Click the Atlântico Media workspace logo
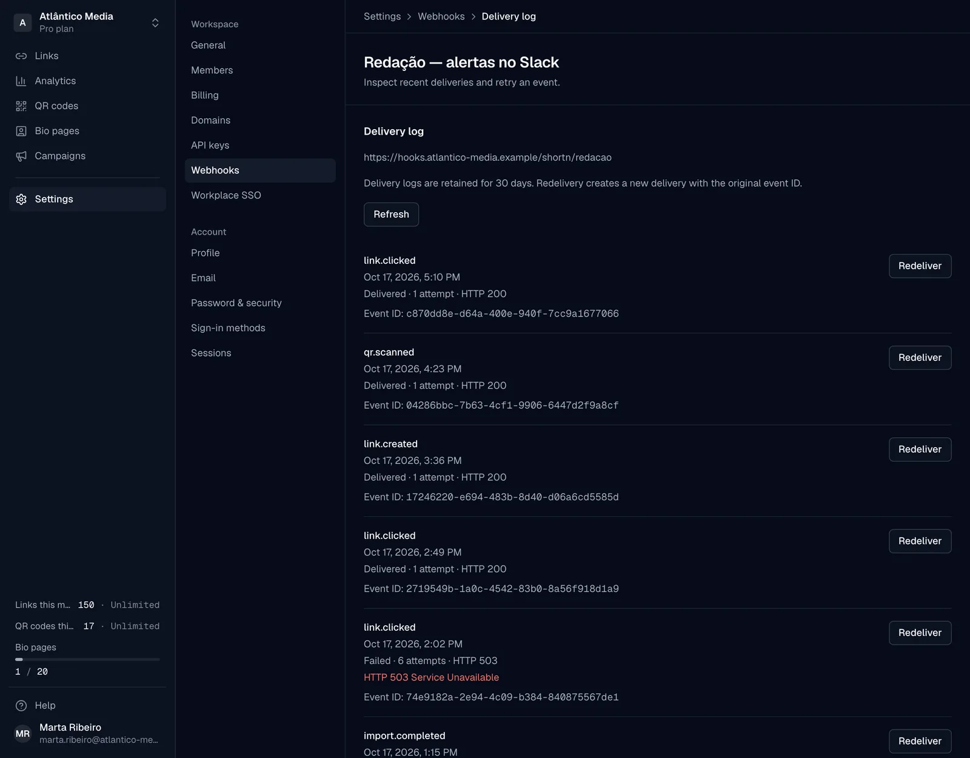970x758 pixels. click(22, 22)
